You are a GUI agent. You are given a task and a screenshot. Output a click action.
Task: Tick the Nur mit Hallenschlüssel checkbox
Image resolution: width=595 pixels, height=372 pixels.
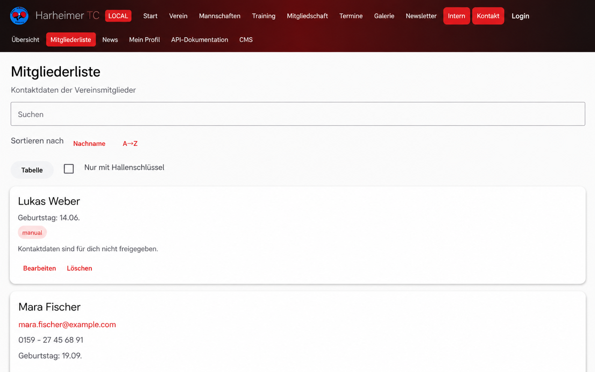coord(69,169)
